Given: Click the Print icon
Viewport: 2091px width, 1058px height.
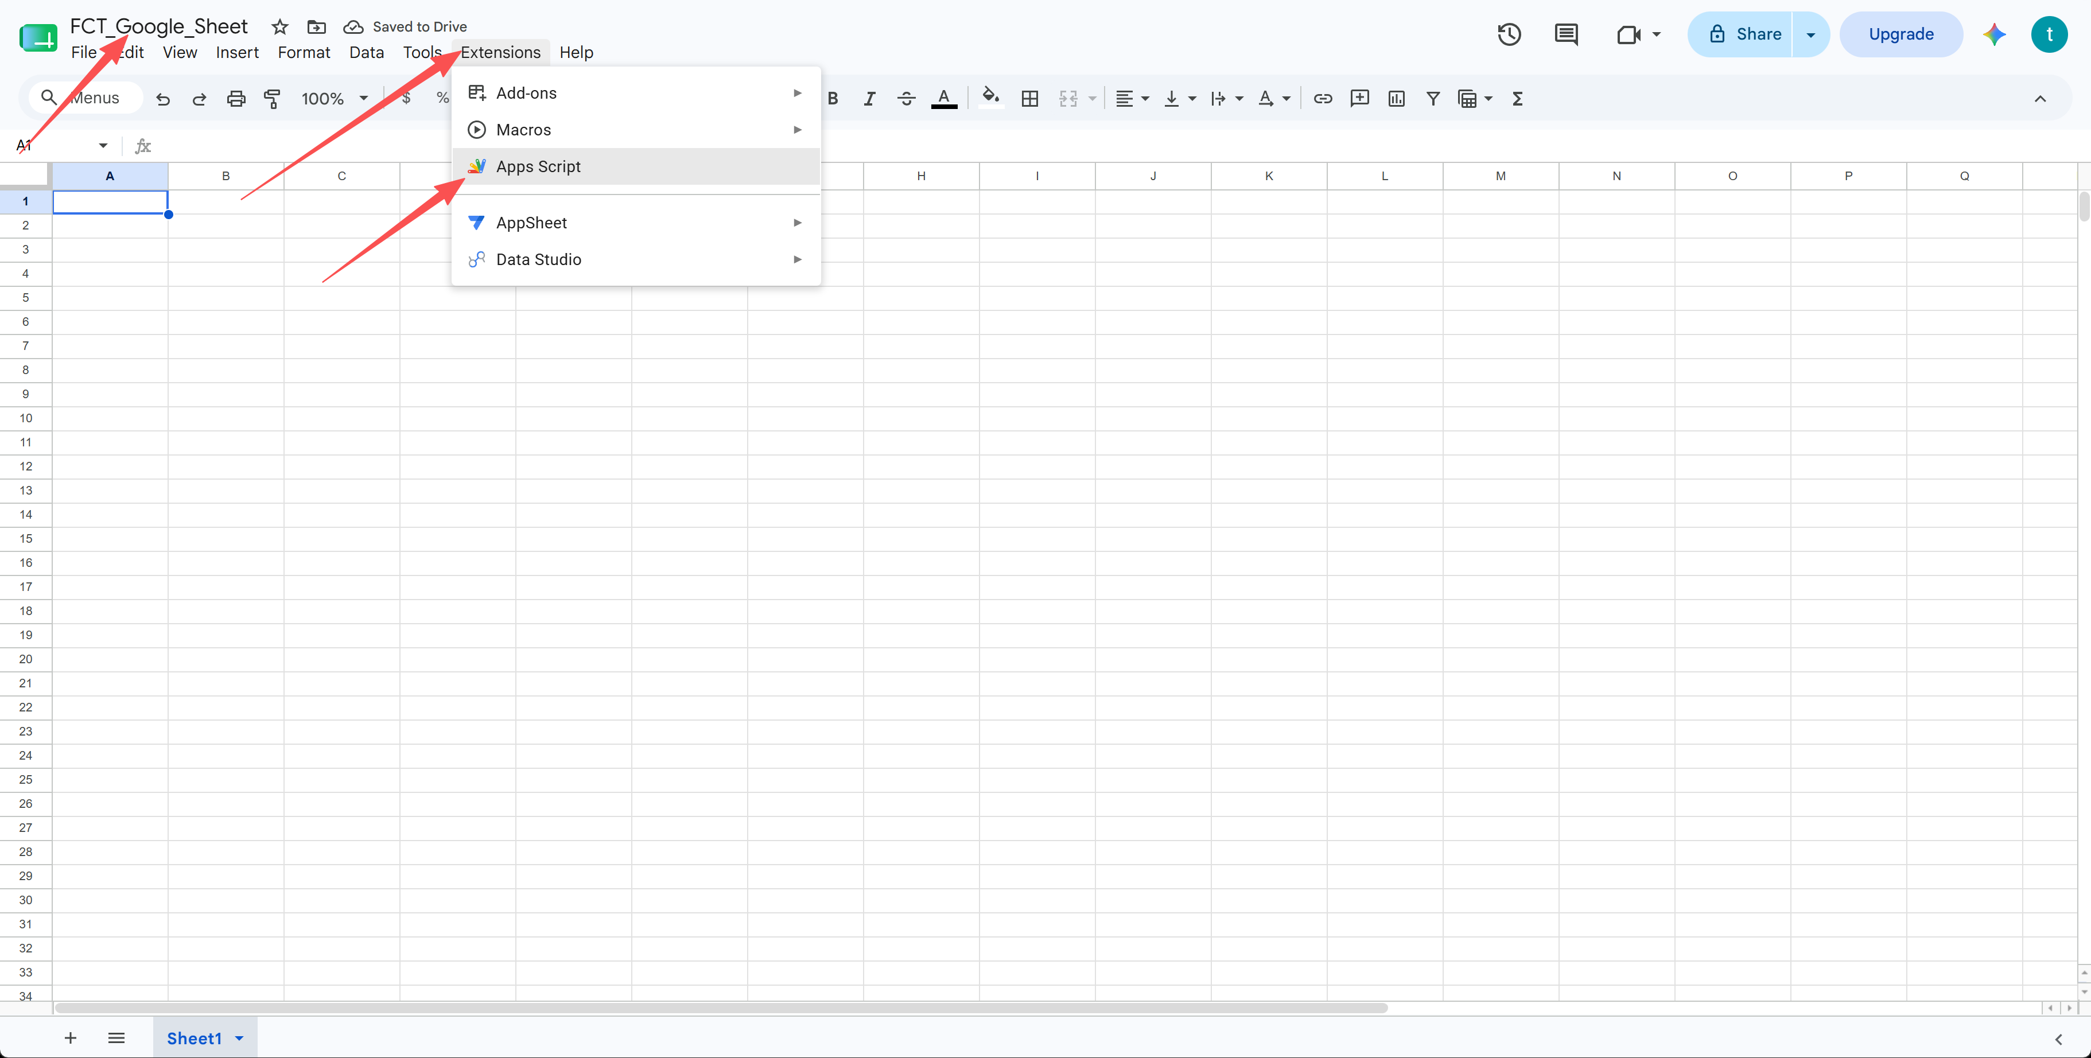Looking at the screenshot, I should pyautogui.click(x=236, y=99).
